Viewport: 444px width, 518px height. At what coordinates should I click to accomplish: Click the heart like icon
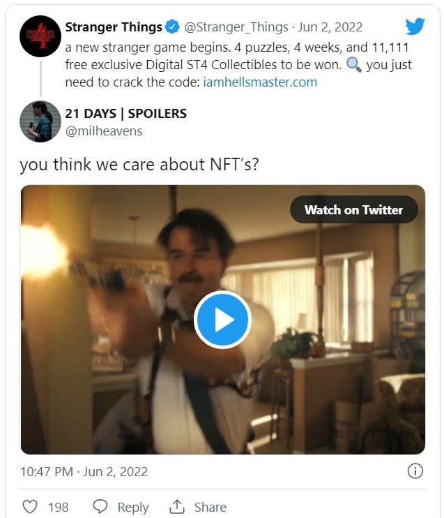[30, 507]
